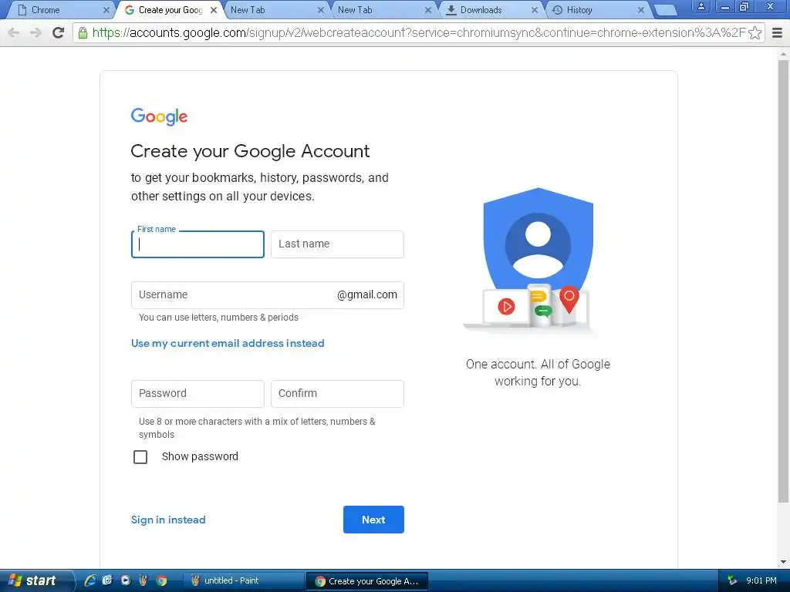This screenshot has width=790, height=592.
Task: Bookmark this page with the star icon
Action: click(x=755, y=32)
